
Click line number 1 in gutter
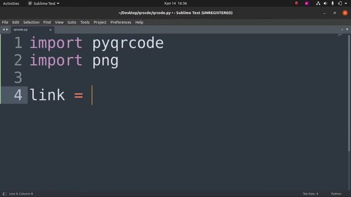click(x=18, y=43)
